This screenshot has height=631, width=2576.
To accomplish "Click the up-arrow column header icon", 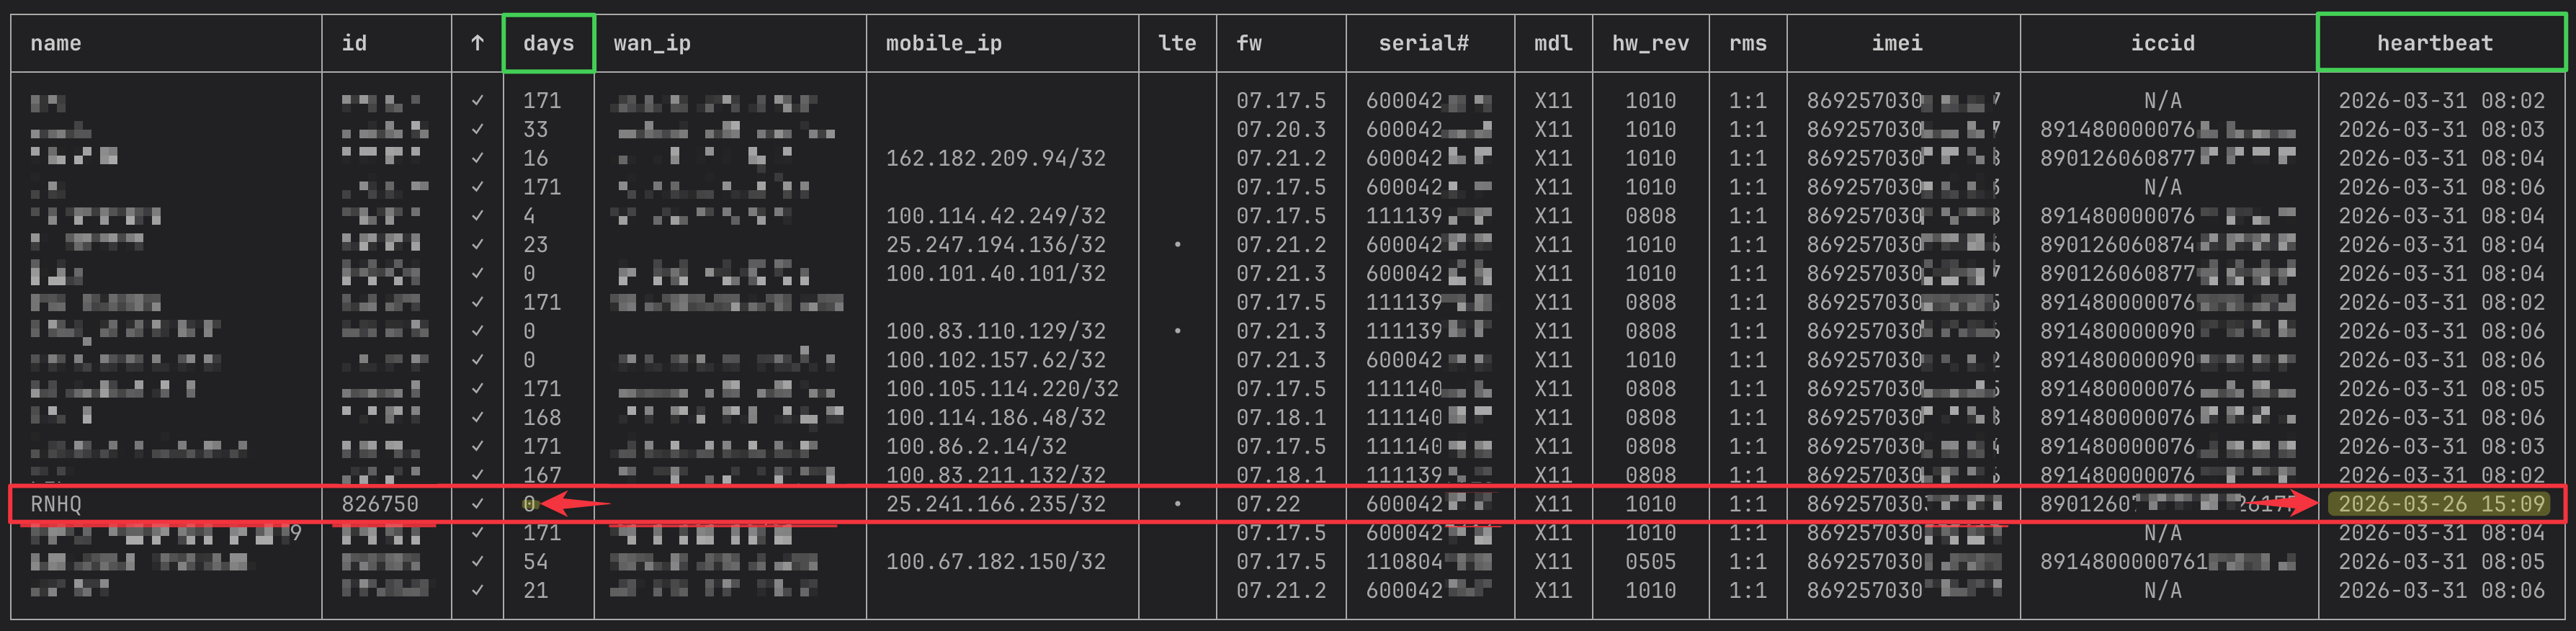I will click(477, 43).
